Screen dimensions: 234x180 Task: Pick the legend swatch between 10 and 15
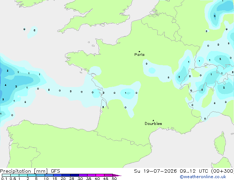(49, 175)
